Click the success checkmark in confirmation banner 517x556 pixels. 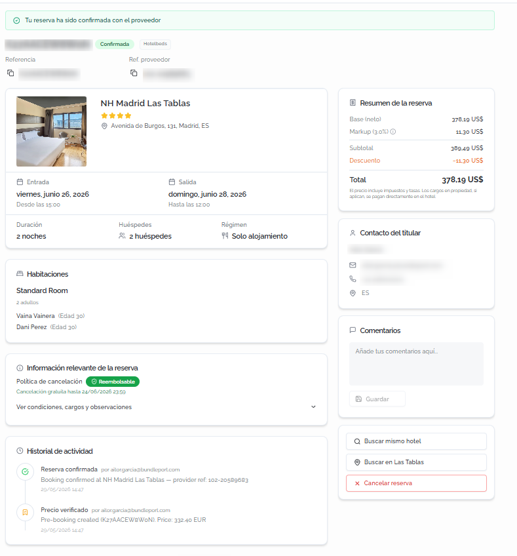coord(16,20)
